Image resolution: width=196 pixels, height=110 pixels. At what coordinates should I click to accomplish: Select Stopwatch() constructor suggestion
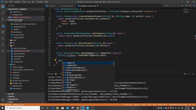(88, 65)
